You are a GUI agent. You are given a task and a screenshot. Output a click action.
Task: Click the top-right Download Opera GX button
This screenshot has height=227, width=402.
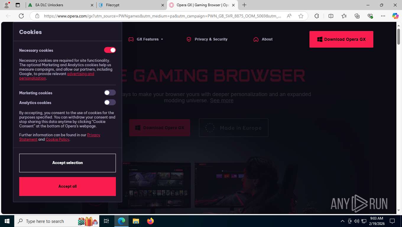point(341,39)
